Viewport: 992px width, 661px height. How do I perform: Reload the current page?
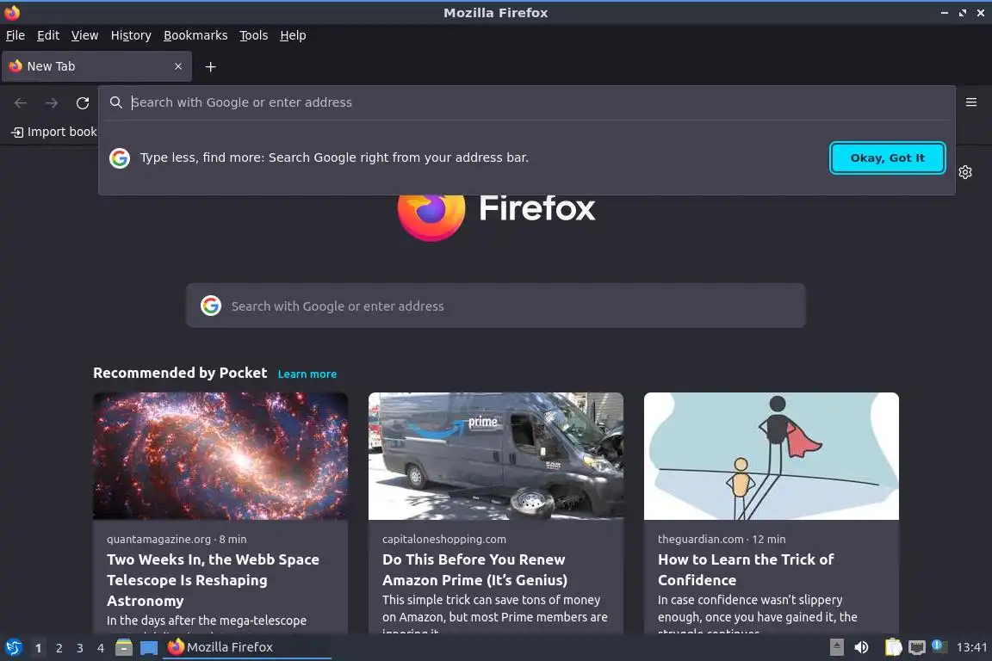(x=83, y=102)
